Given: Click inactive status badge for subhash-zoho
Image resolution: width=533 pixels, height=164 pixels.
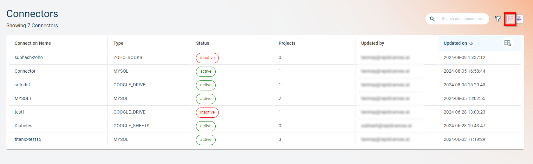Looking at the screenshot, I should tap(207, 58).
